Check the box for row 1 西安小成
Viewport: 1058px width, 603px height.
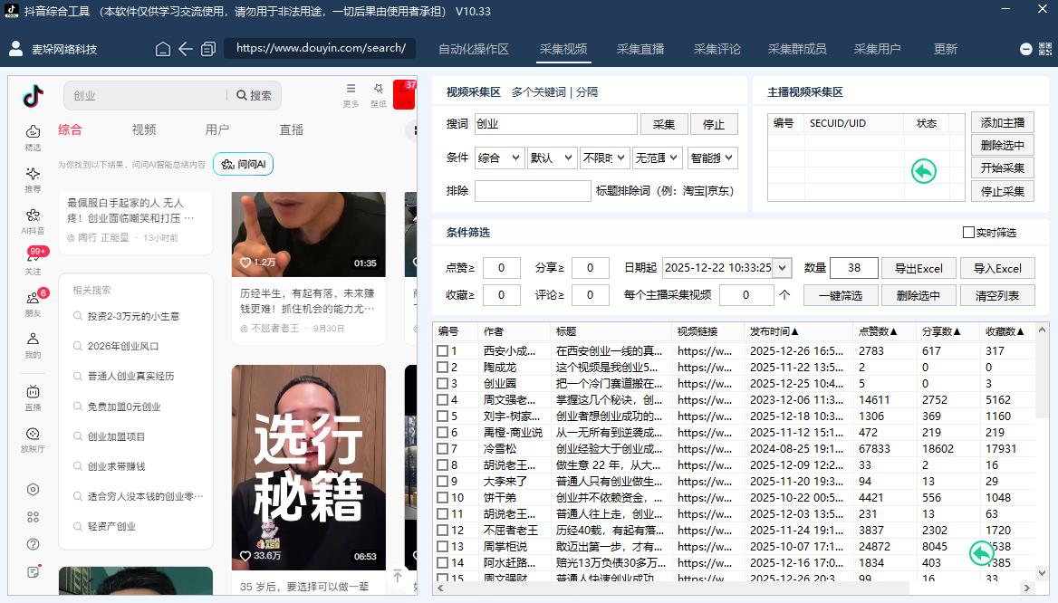pyautogui.click(x=442, y=351)
